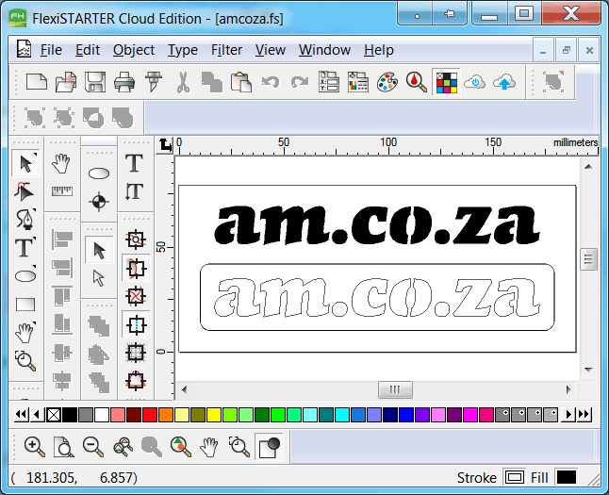The height and width of the screenshot is (495, 609).
Task: Click the palette first-colors double arrow
Action: [x=22, y=415]
